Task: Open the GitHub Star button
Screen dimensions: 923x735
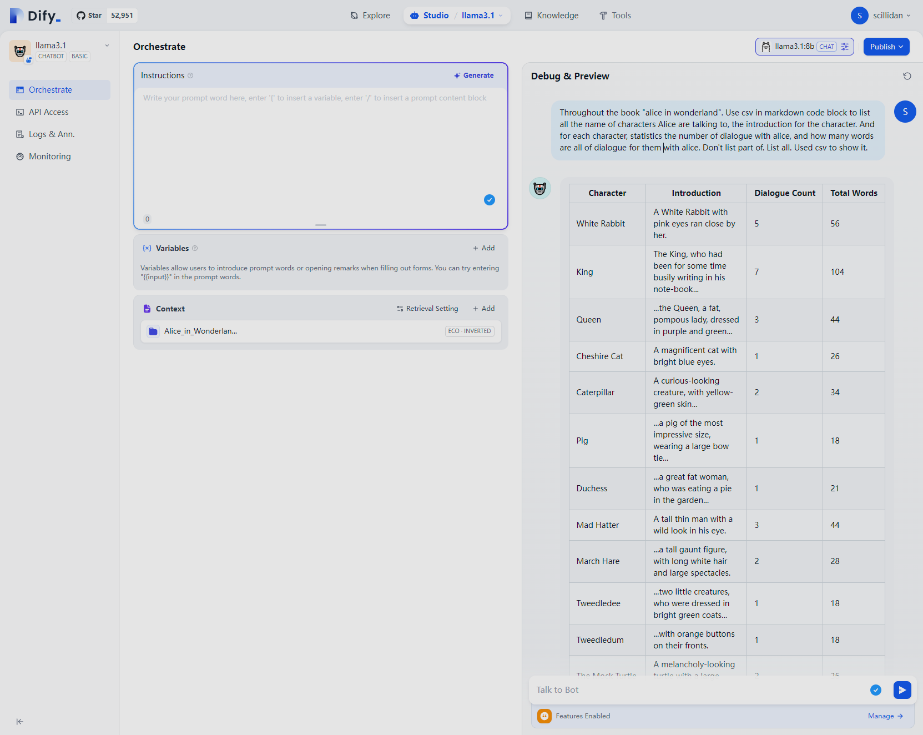Action: [x=89, y=16]
